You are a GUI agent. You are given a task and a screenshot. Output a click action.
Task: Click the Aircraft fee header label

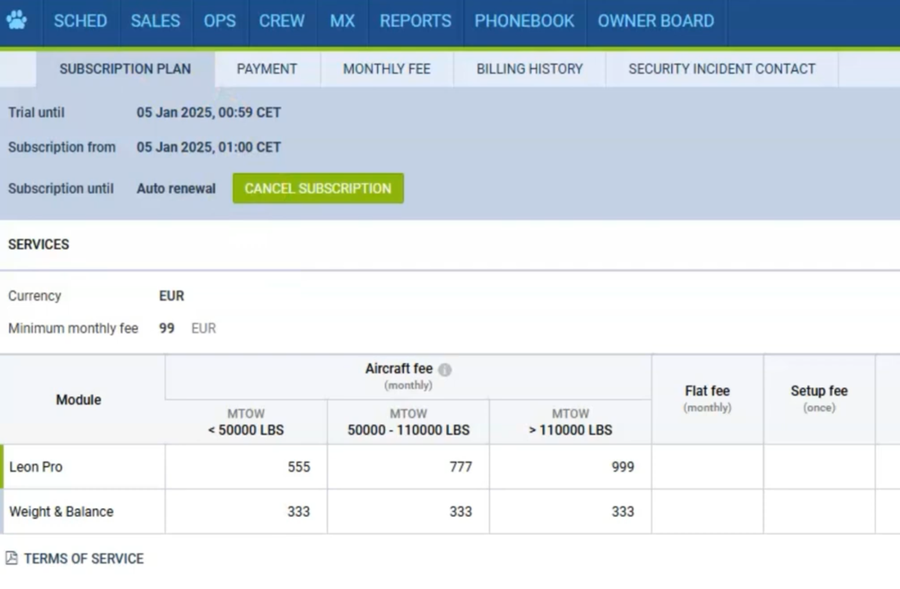pyautogui.click(x=399, y=369)
